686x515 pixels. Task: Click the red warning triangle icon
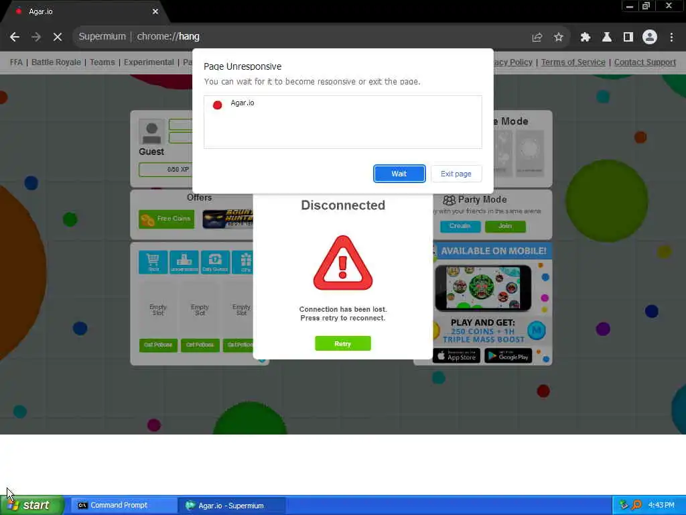[x=342, y=263]
